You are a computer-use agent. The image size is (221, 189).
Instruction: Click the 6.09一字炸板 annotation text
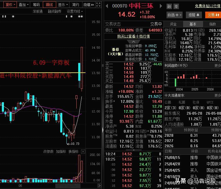point(51,63)
